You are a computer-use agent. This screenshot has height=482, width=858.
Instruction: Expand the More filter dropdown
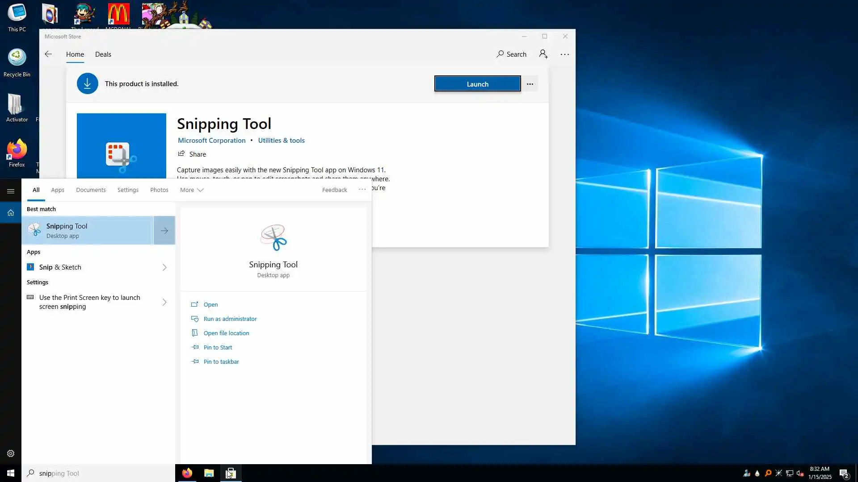pyautogui.click(x=192, y=190)
